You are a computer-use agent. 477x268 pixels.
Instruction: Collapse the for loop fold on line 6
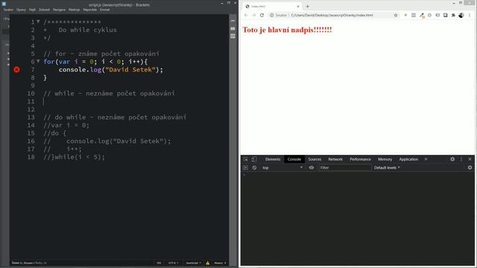tap(38, 61)
